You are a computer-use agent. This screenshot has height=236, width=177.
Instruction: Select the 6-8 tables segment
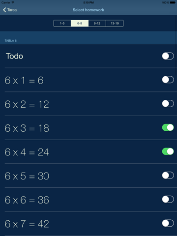coord(80,23)
